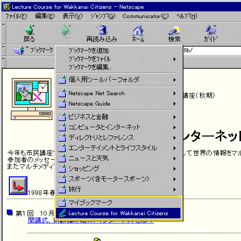241x241 pixels.
Task: Click folder icon beside Netscape Net Search
Action: [62, 93]
